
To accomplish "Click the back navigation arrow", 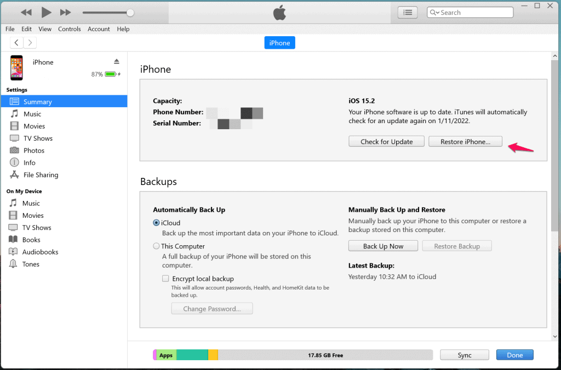I will point(16,43).
